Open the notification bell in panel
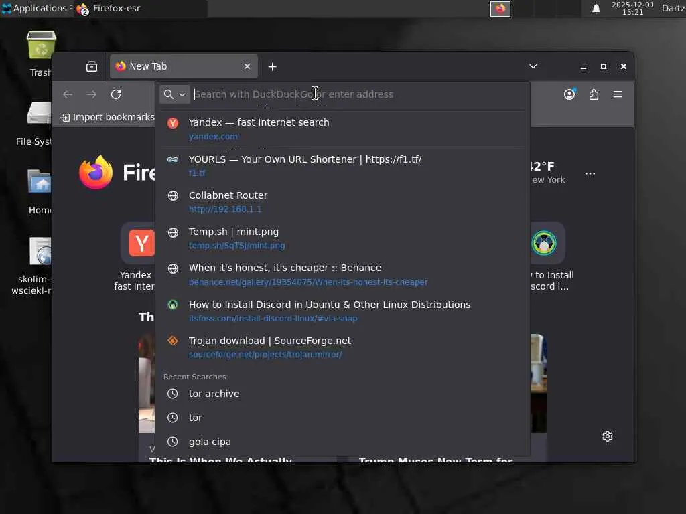This screenshot has width=686, height=514. 596,9
